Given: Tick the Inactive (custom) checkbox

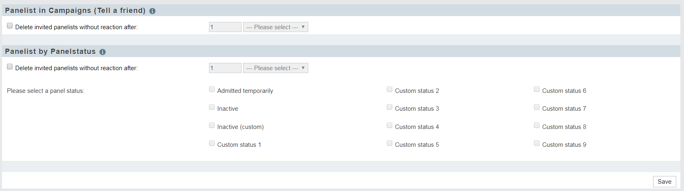Looking at the screenshot, I should (212, 125).
